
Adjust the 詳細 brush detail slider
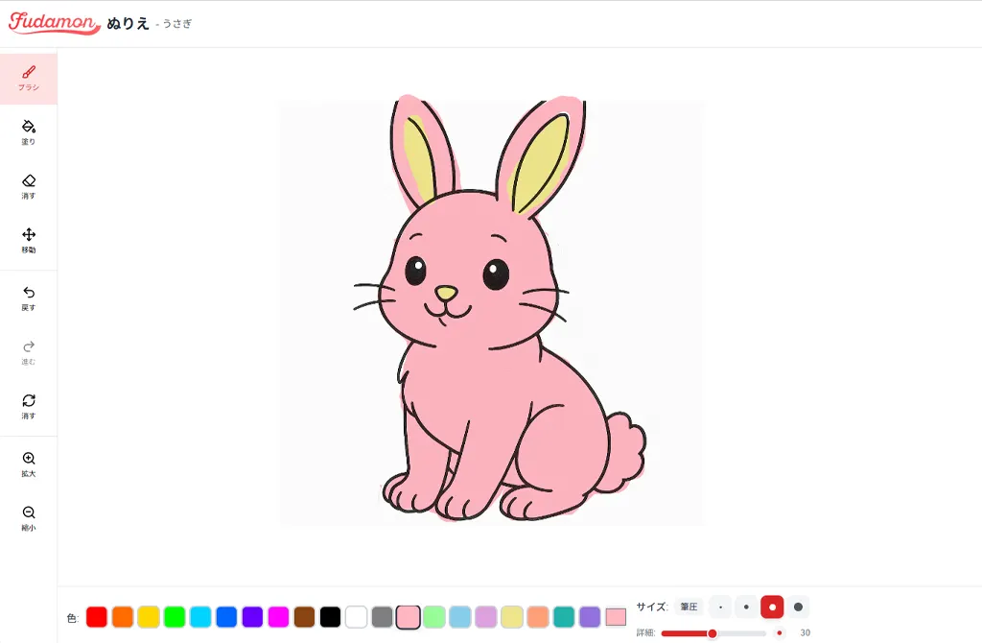(713, 633)
